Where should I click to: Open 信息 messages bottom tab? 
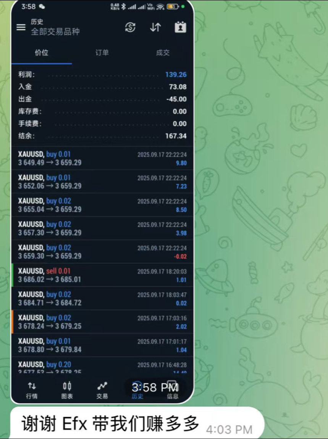coord(172,390)
